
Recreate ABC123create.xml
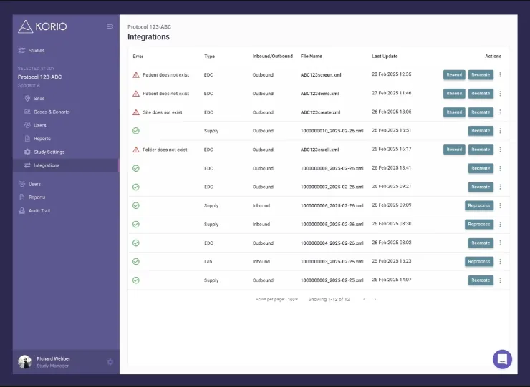pos(481,112)
